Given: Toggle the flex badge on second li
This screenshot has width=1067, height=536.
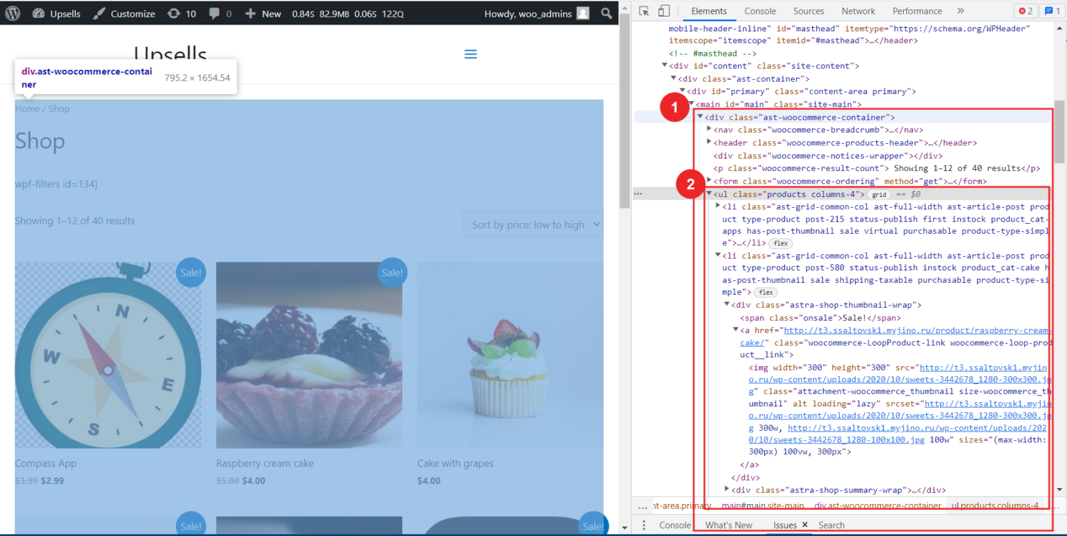Looking at the screenshot, I should point(766,292).
